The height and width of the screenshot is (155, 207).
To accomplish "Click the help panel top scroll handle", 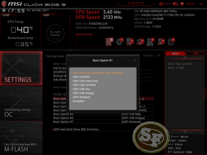I will [185, 57].
